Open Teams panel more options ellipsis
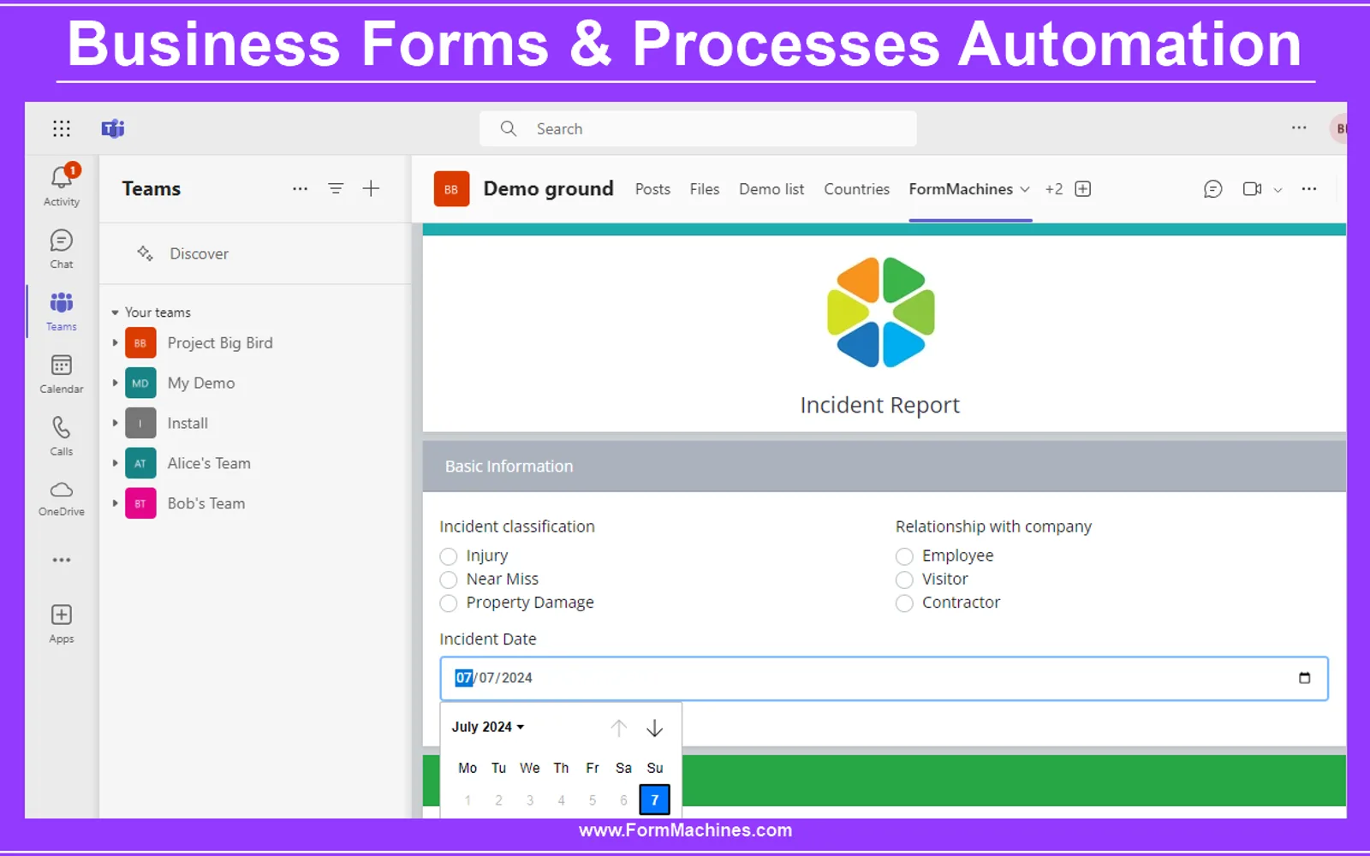 300,188
